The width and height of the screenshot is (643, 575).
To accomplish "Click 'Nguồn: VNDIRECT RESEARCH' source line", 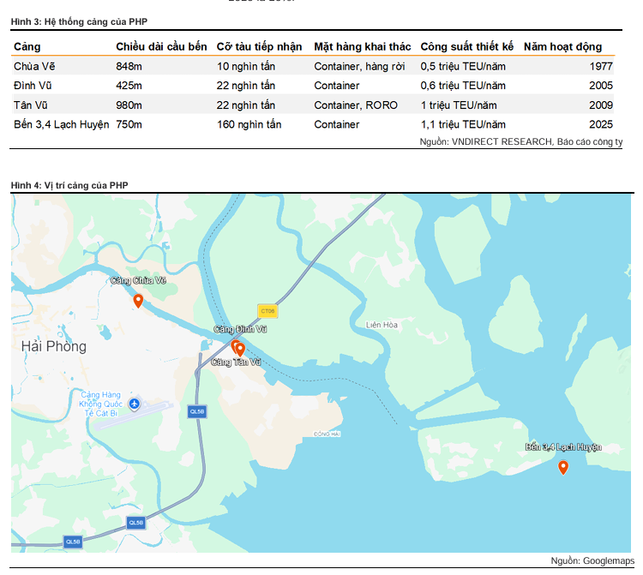I will pos(520,141).
